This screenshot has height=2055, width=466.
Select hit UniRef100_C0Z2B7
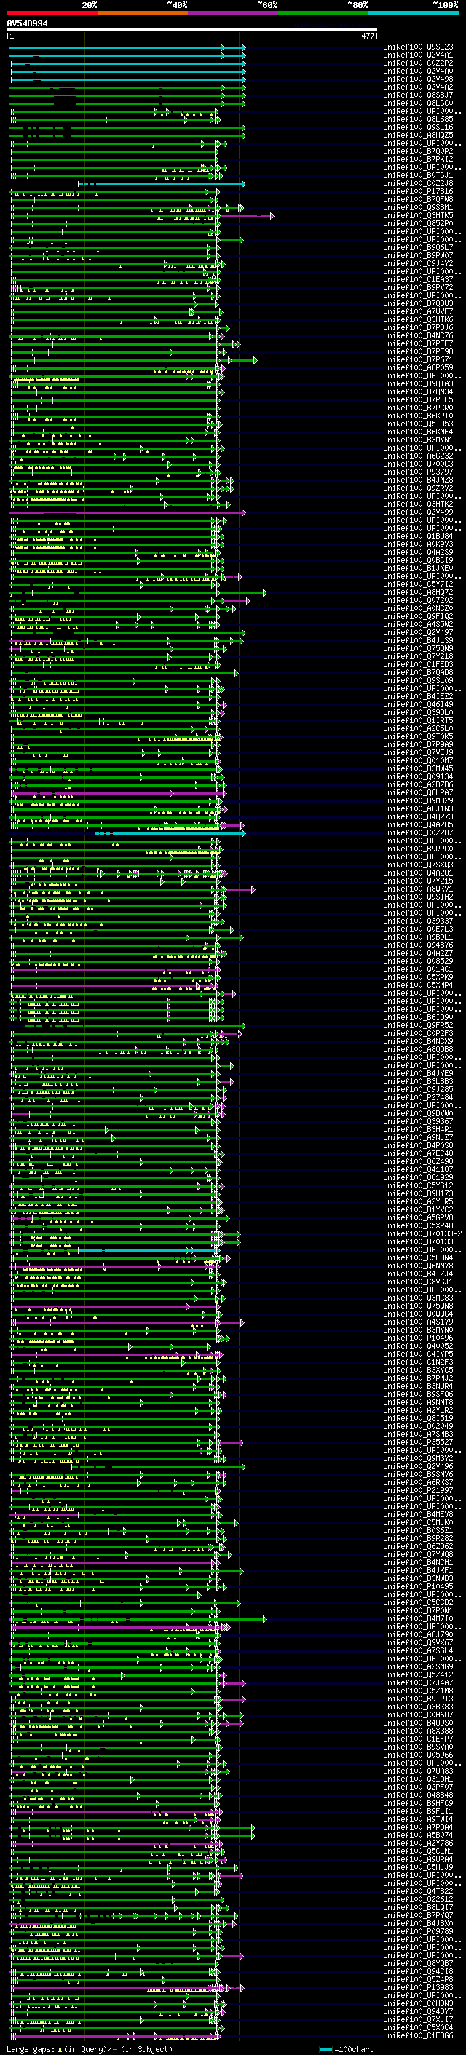coord(418,832)
